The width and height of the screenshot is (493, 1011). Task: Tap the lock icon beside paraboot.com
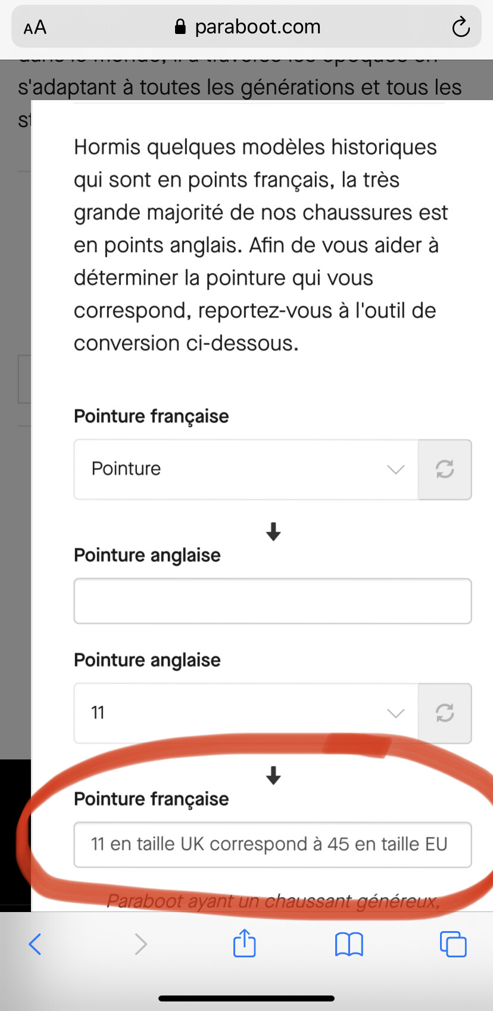point(180,27)
